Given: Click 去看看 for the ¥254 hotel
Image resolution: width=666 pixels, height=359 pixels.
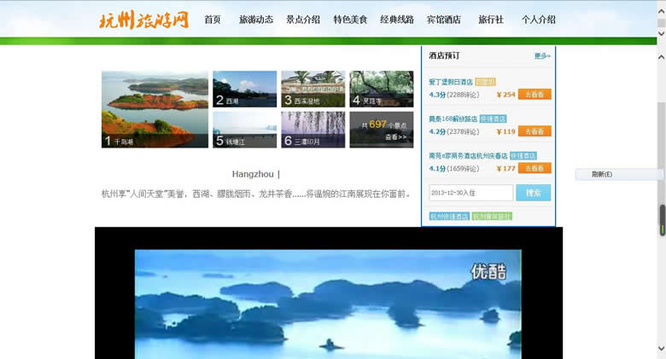Looking at the screenshot, I should pos(534,95).
